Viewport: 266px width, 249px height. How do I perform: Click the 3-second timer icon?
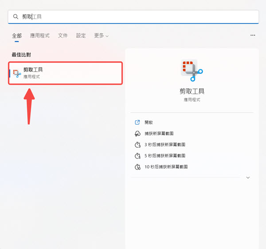pyautogui.click(x=137, y=145)
